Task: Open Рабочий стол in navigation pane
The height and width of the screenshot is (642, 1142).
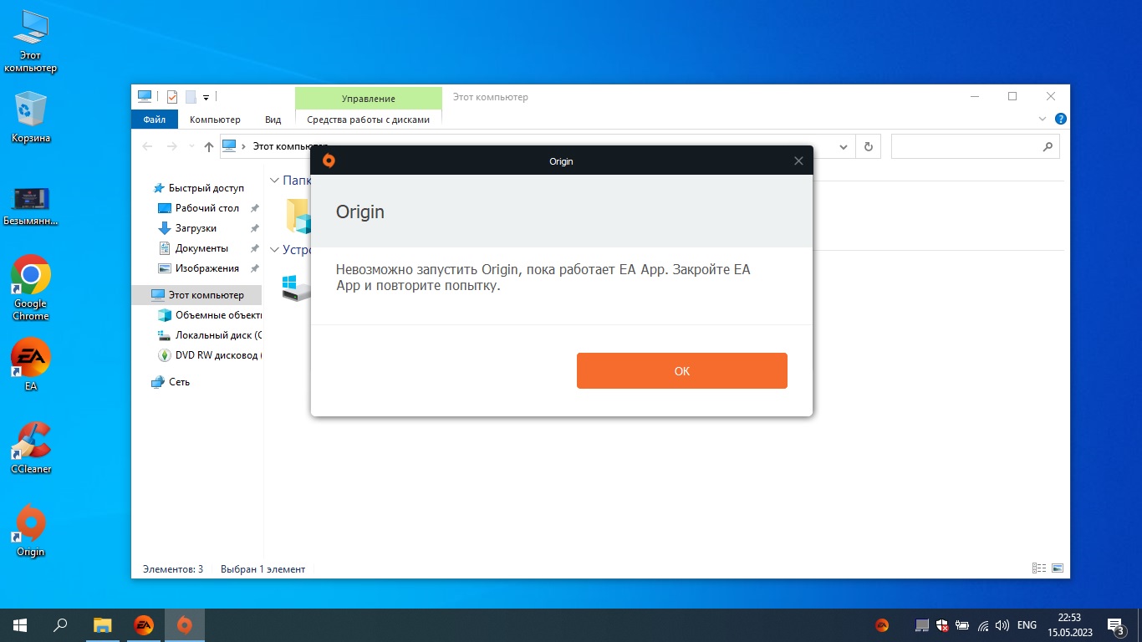Action: (x=207, y=208)
